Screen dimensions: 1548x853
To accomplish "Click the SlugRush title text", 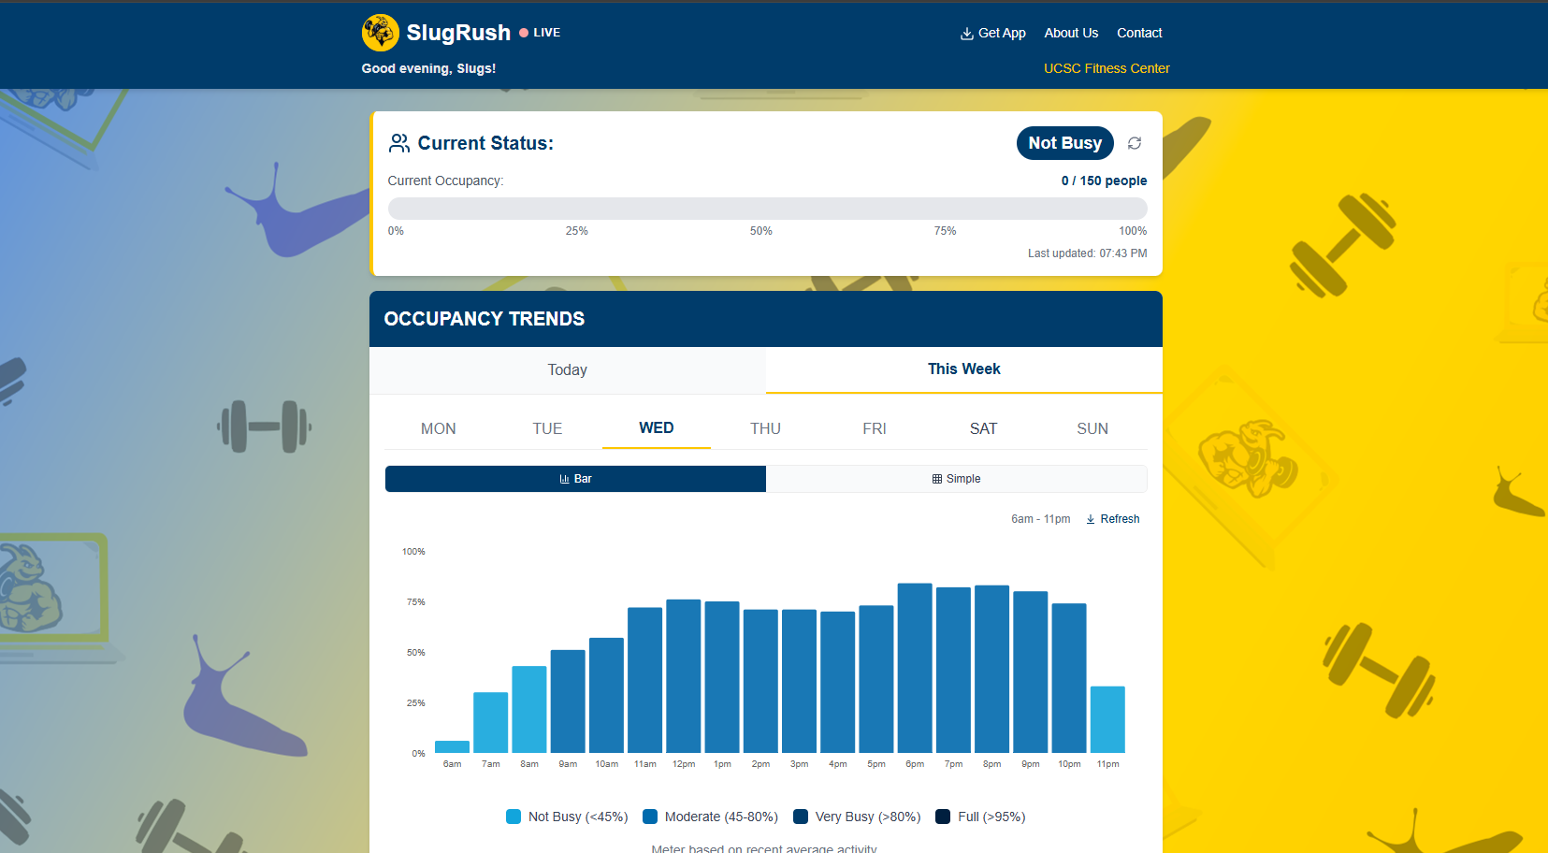I will click(458, 33).
